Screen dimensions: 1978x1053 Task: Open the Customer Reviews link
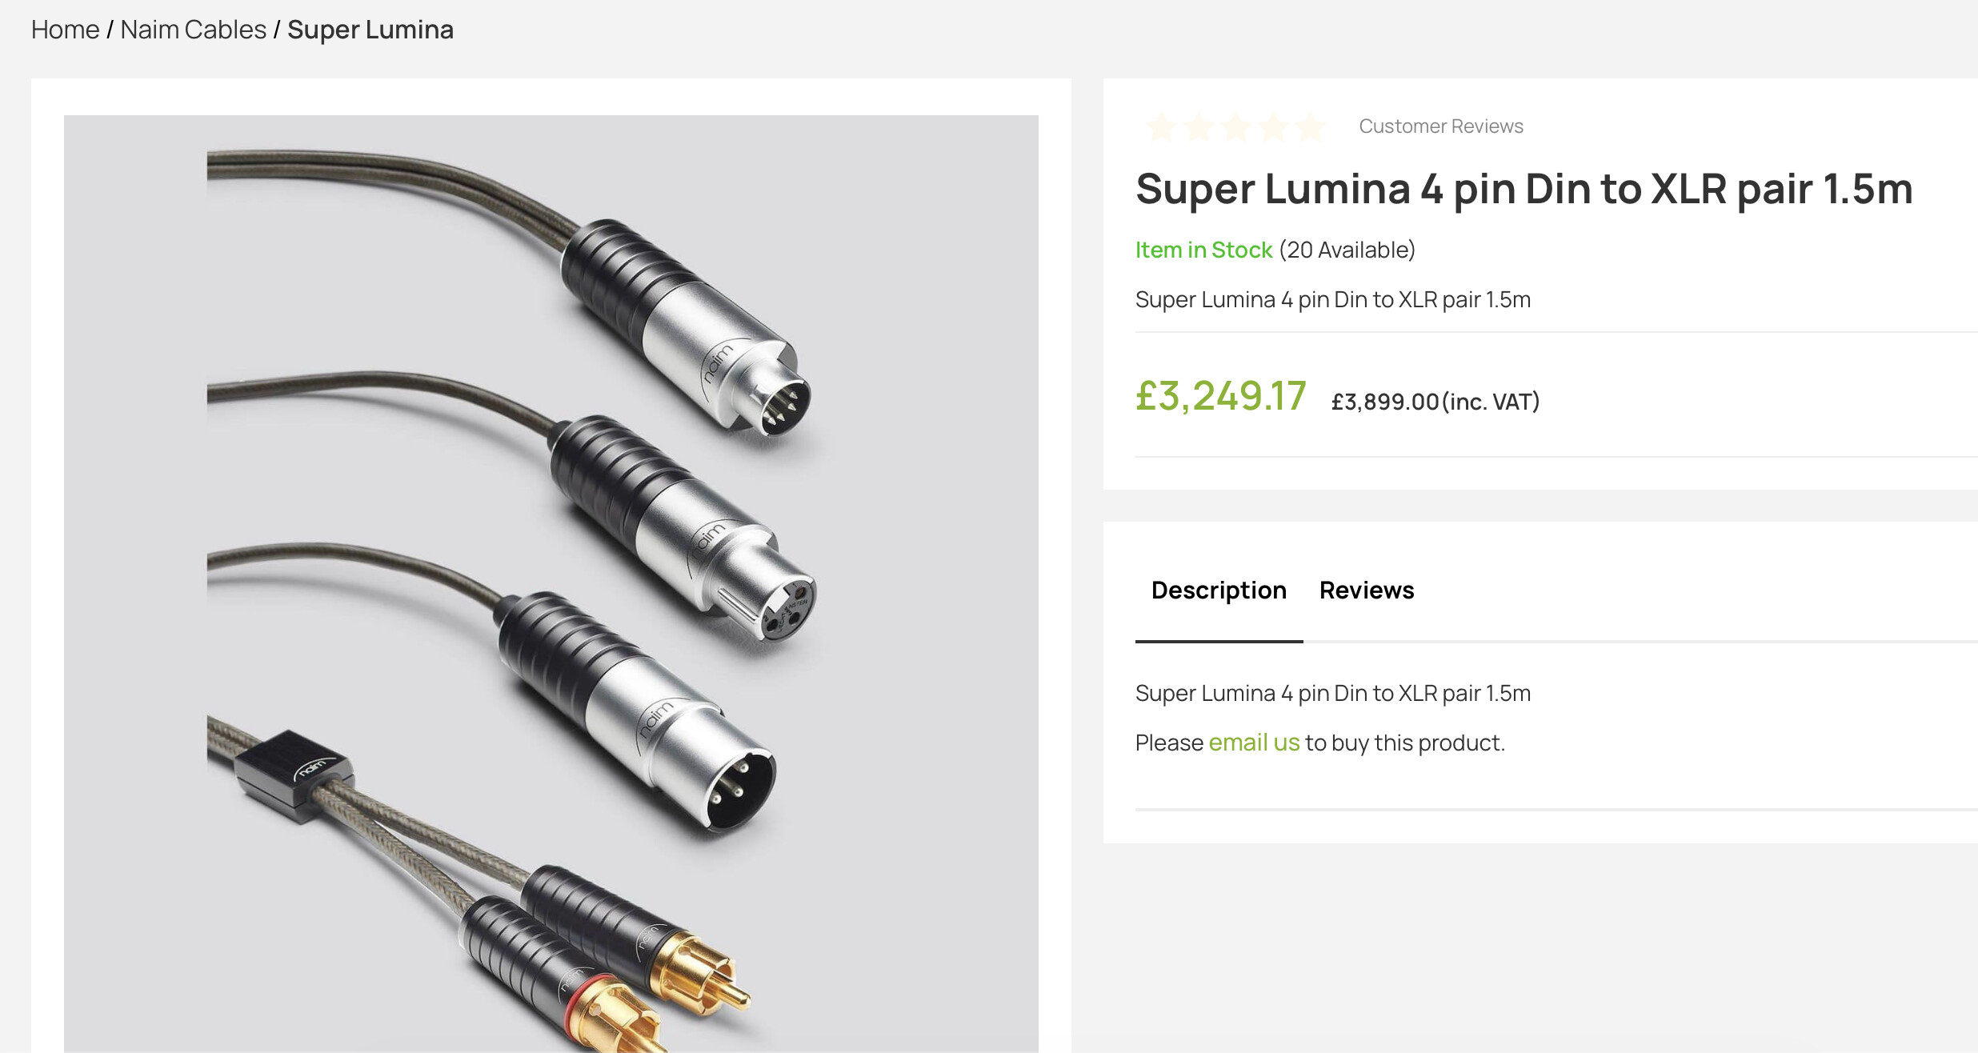click(x=1440, y=126)
